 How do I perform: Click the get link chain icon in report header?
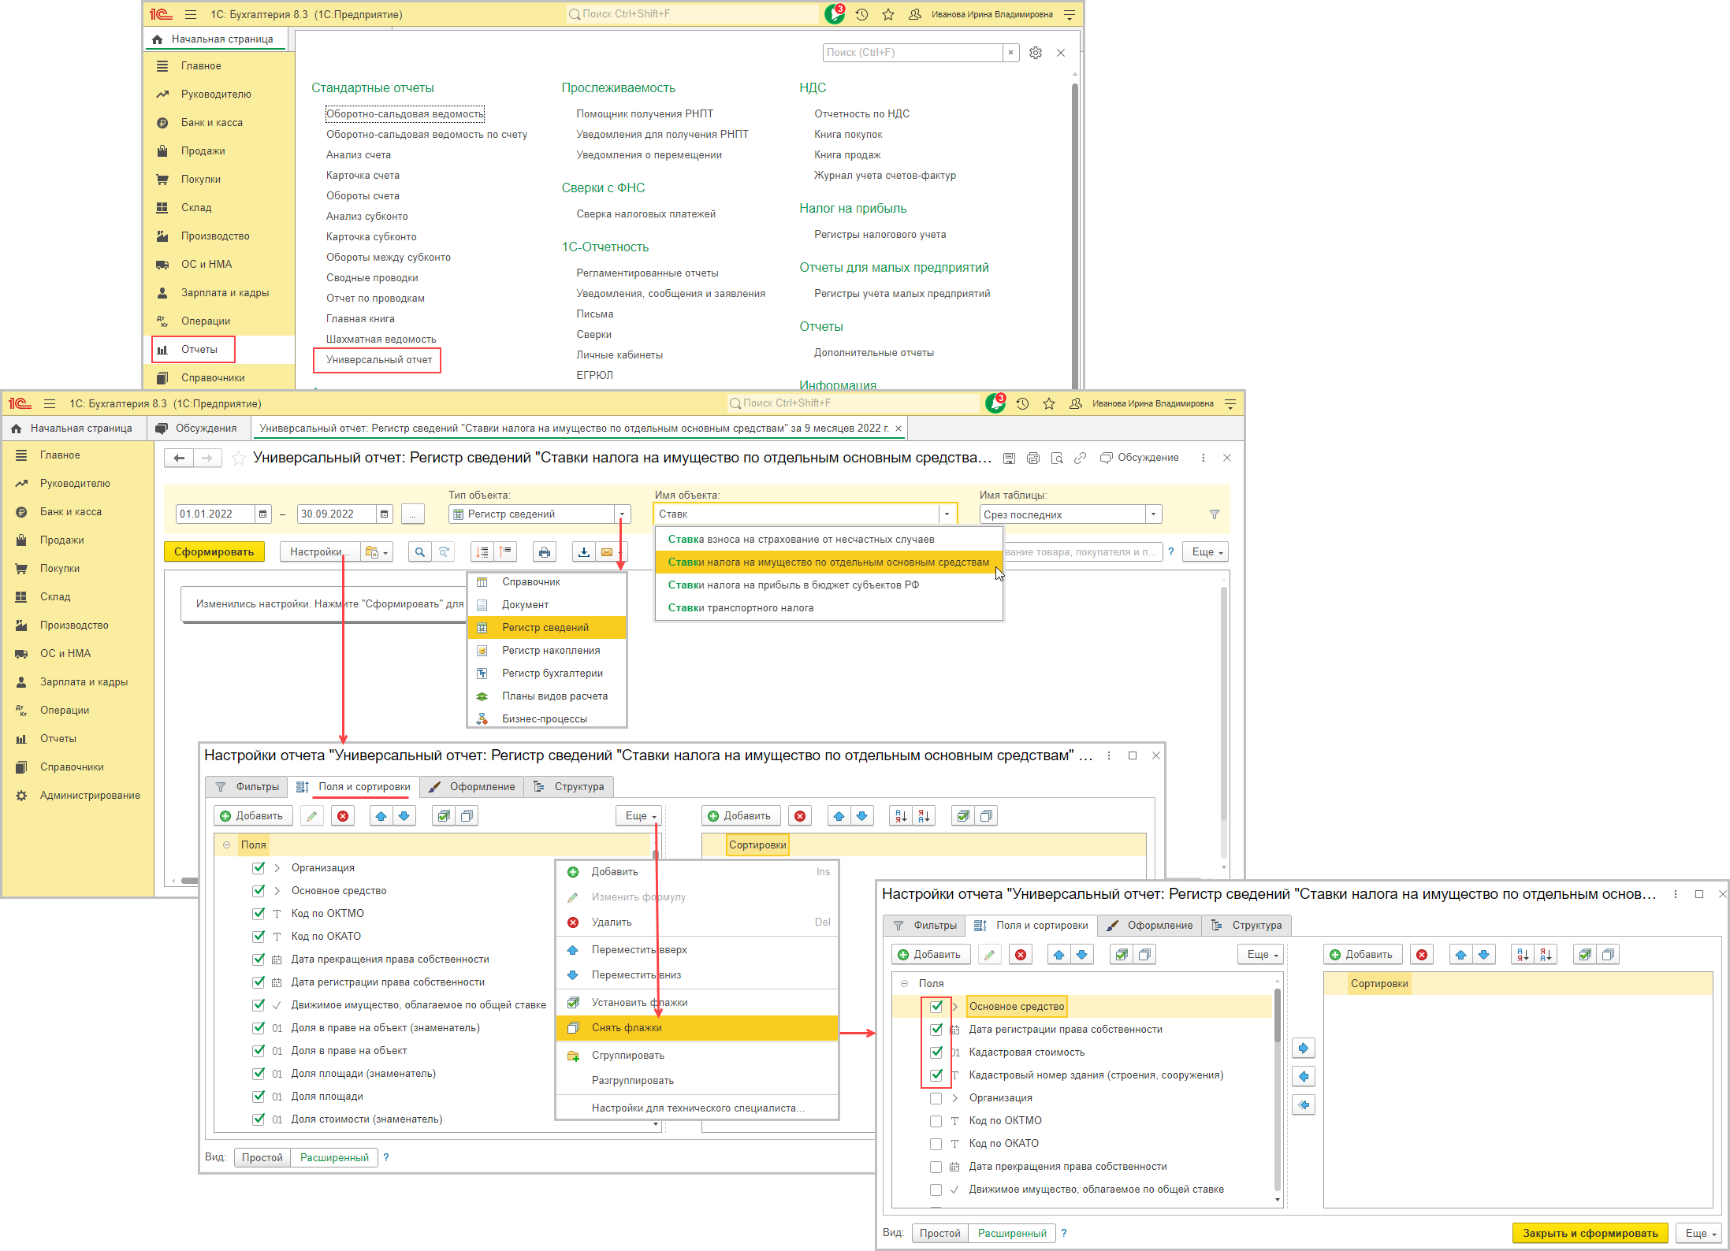1081,458
